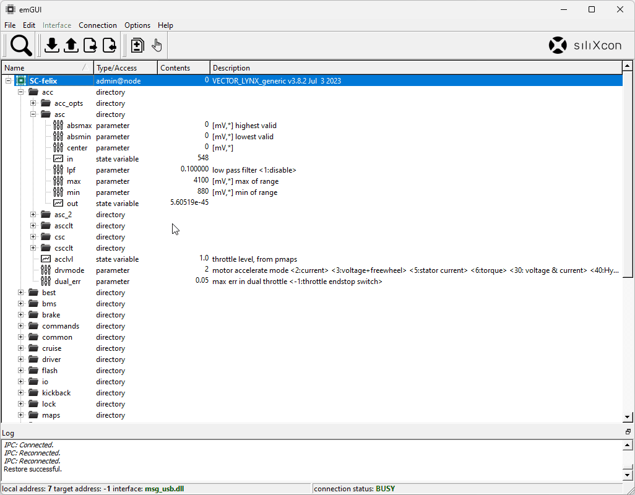635x495 pixels.
Task: Click the log panel scroll-up arrow
Action: (x=628, y=445)
